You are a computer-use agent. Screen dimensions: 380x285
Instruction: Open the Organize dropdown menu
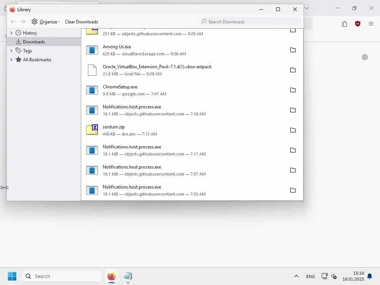click(x=46, y=22)
